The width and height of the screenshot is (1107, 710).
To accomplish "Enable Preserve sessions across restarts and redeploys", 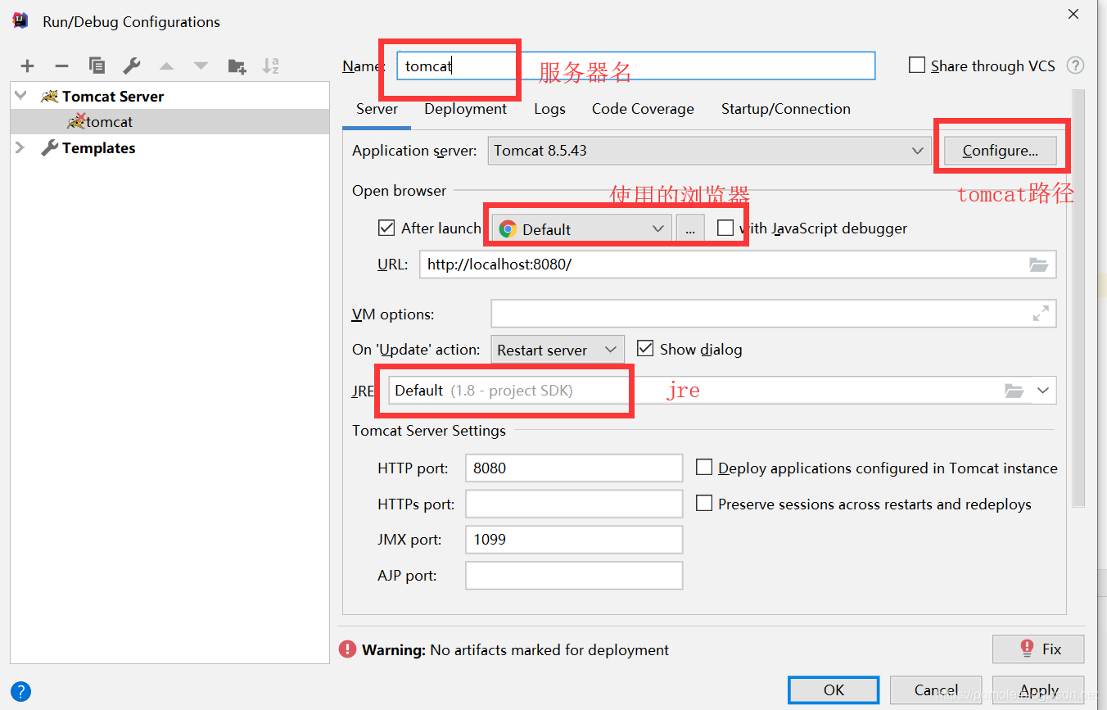I will click(704, 504).
